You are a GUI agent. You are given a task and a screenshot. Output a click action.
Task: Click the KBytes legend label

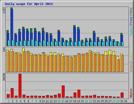pos(131,93)
